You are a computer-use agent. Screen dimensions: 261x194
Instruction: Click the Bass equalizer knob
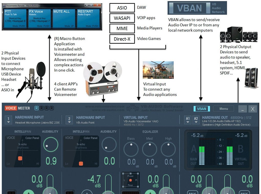coord(131,149)
